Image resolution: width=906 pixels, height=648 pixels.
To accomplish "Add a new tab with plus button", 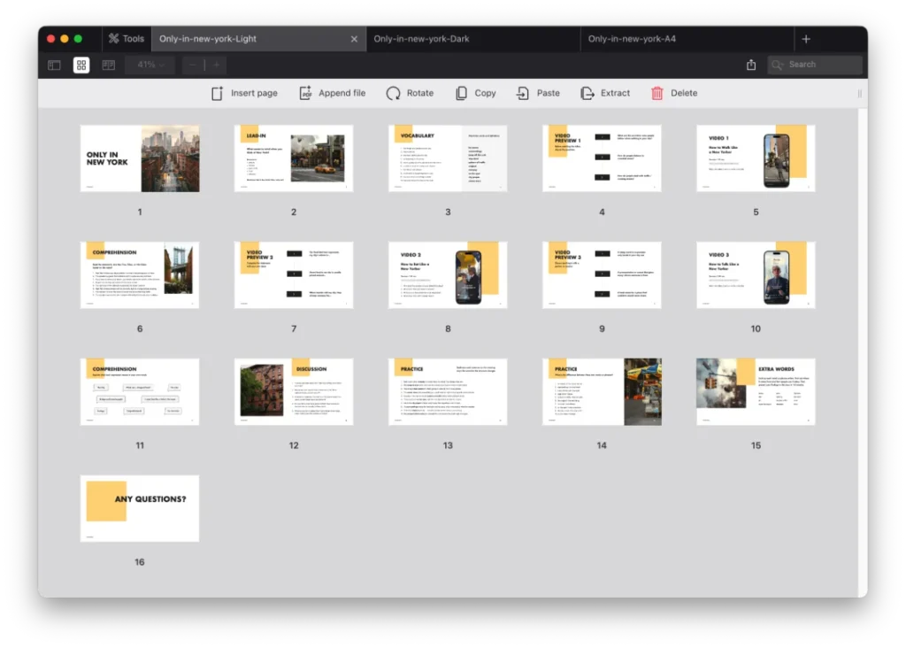I will pos(805,39).
